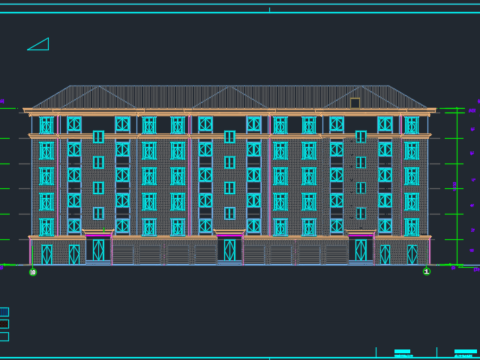Select the bottom square in the bottom-left stack
This screenshot has height=360, width=480.
(x=4, y=337)
